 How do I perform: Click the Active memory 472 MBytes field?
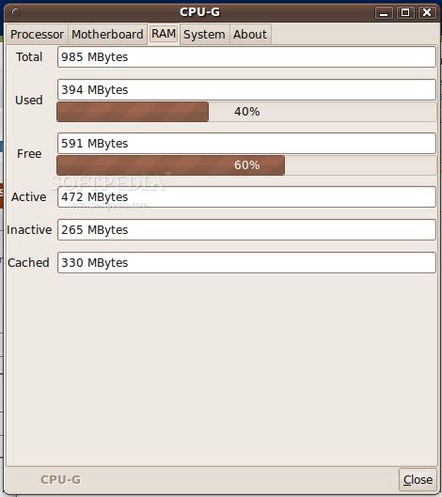click(246, 197)
